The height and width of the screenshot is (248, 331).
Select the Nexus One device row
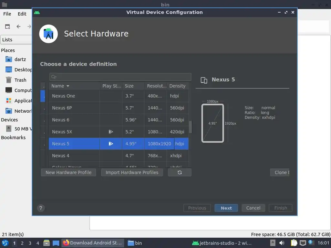click(x=119, y=96)
